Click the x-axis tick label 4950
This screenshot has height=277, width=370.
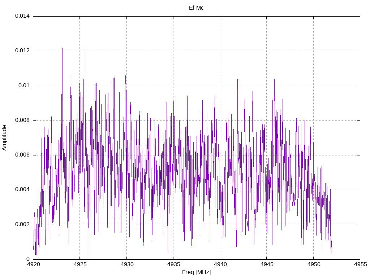tap(314, 264)
